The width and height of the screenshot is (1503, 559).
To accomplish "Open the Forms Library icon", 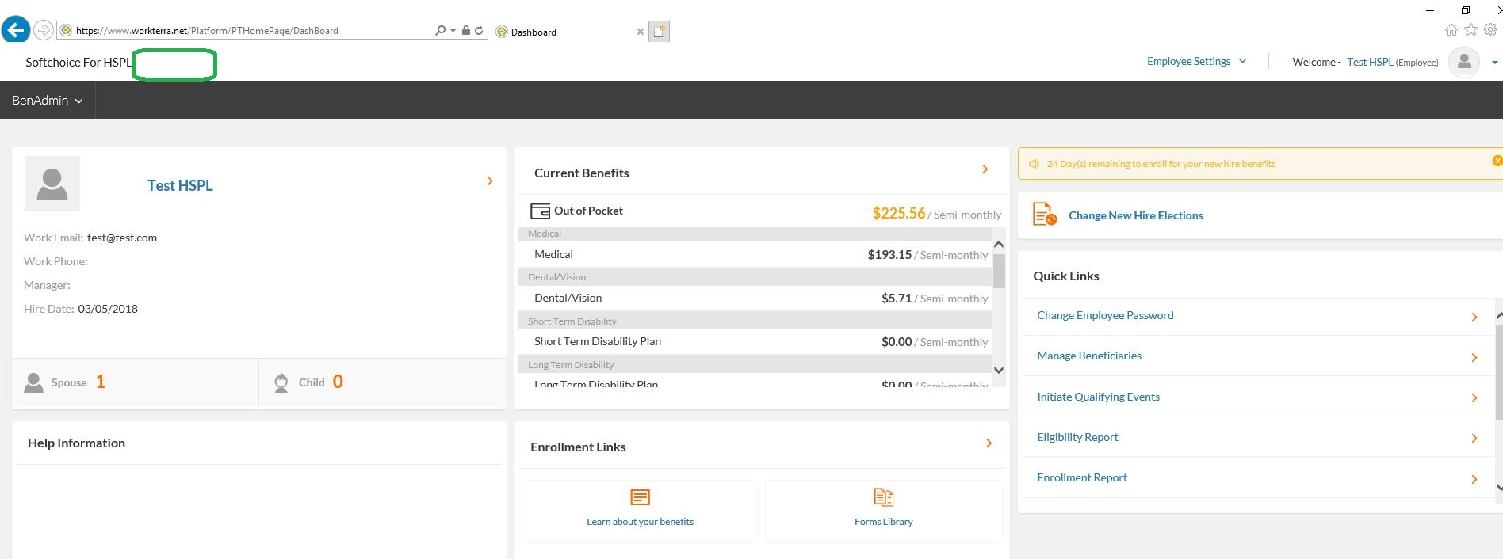I will (x=883, y=497).
